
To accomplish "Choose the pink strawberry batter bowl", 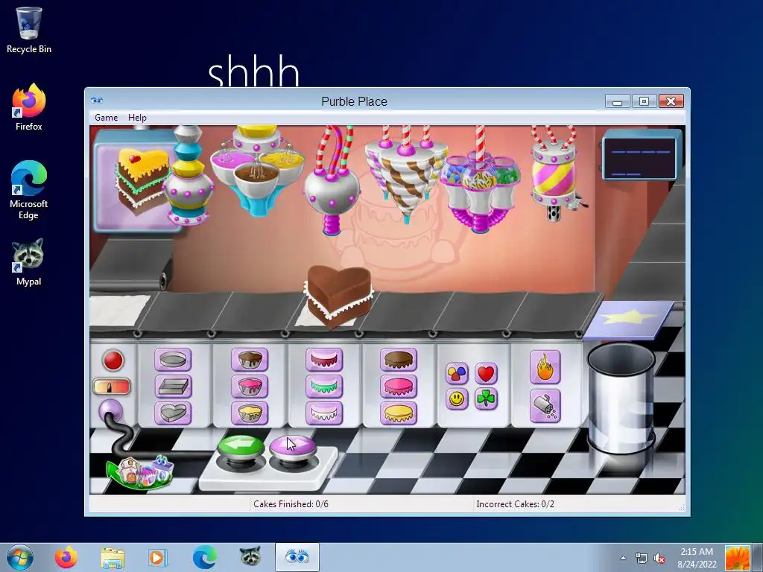I will pyautogui.click(x=250, y=387).
